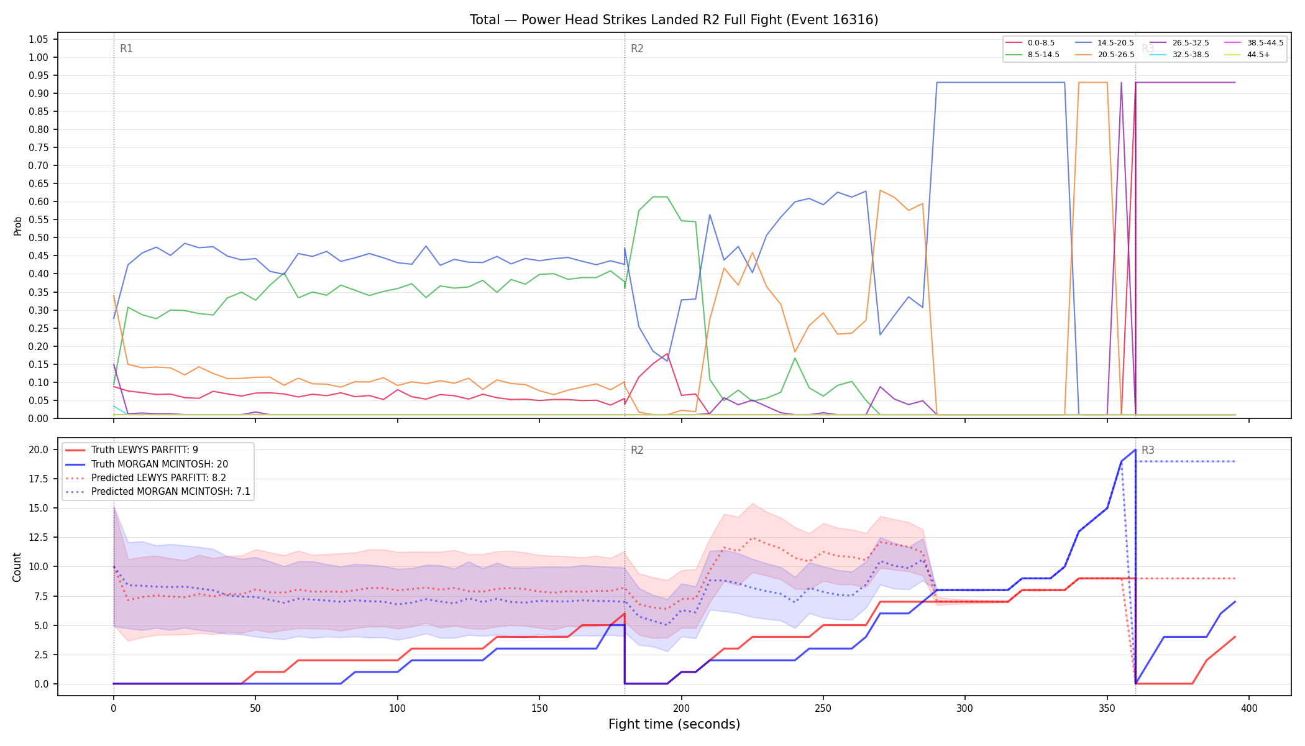Click the 2.5 tick on the Count axis

[x=40, y=655]
